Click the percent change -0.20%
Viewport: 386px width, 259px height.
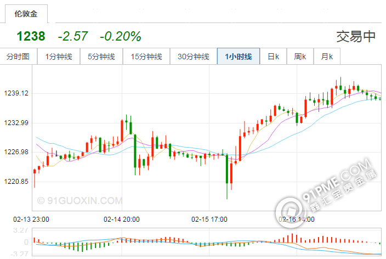121,36
